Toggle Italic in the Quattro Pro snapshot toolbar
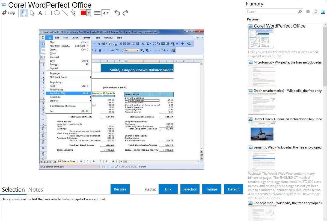 (96, 50)
